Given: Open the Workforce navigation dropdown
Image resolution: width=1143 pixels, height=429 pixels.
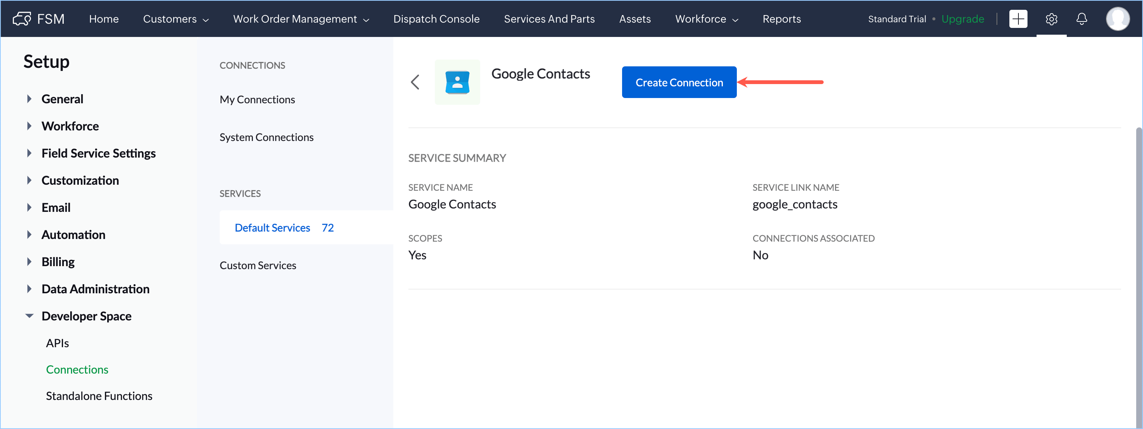Looking at the screenshot, I should point(706,19).
